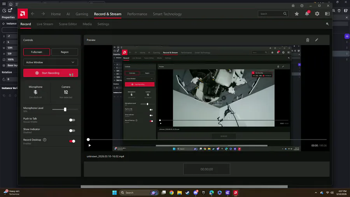Expand the Active Window dropdown
350x197 pixels.
pos(51,62)
